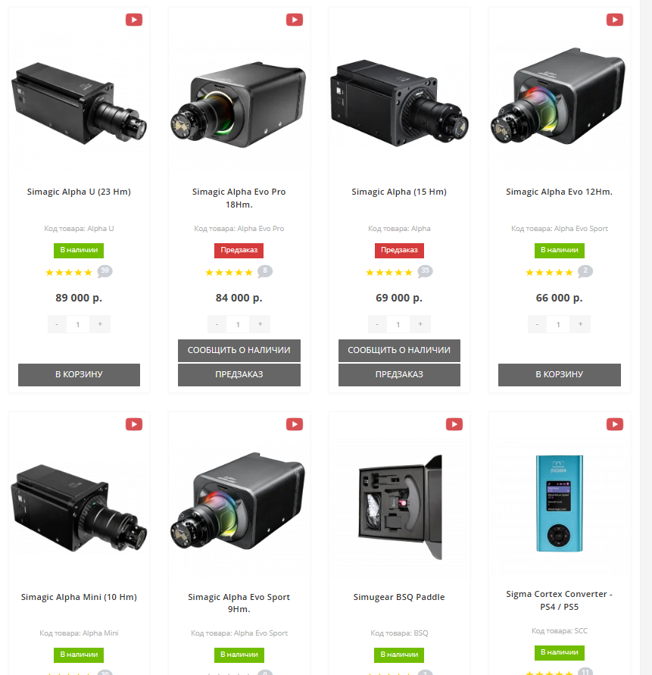Open video icon on Sigma Cortex Converter card

615,424
